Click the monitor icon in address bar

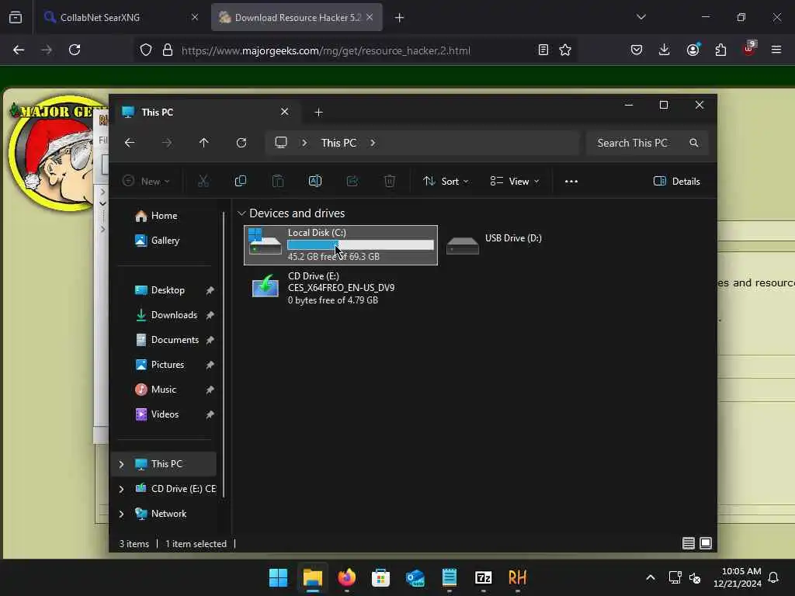[281, 143]
